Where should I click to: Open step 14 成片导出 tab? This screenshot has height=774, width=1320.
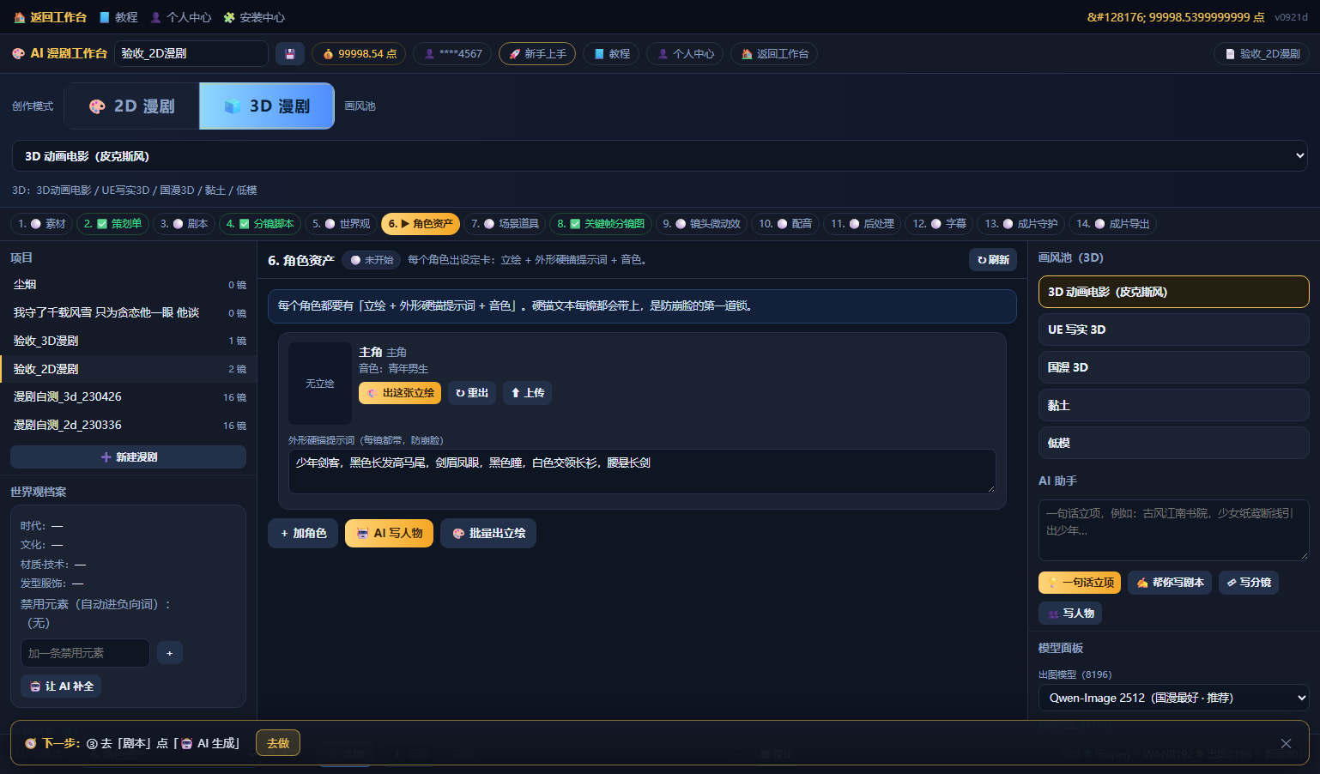point(1113,224)
